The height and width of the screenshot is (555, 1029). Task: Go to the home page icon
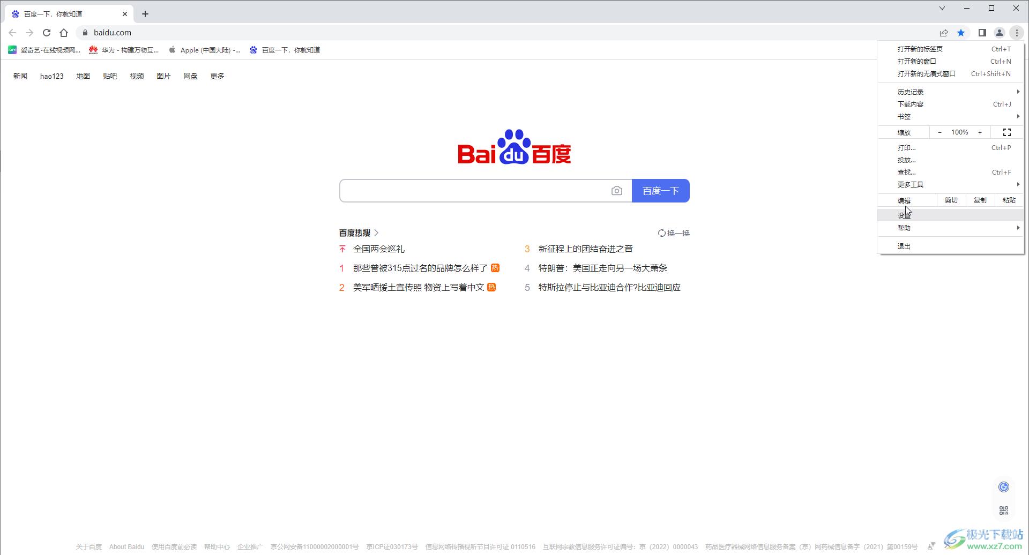(x=64, y=33)
